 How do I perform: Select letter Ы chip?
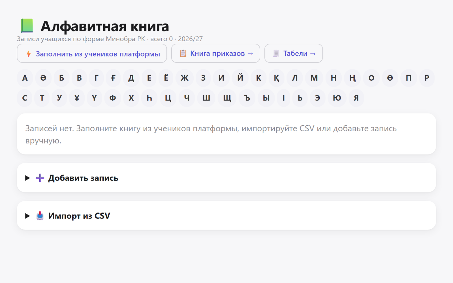coord(266,98)
